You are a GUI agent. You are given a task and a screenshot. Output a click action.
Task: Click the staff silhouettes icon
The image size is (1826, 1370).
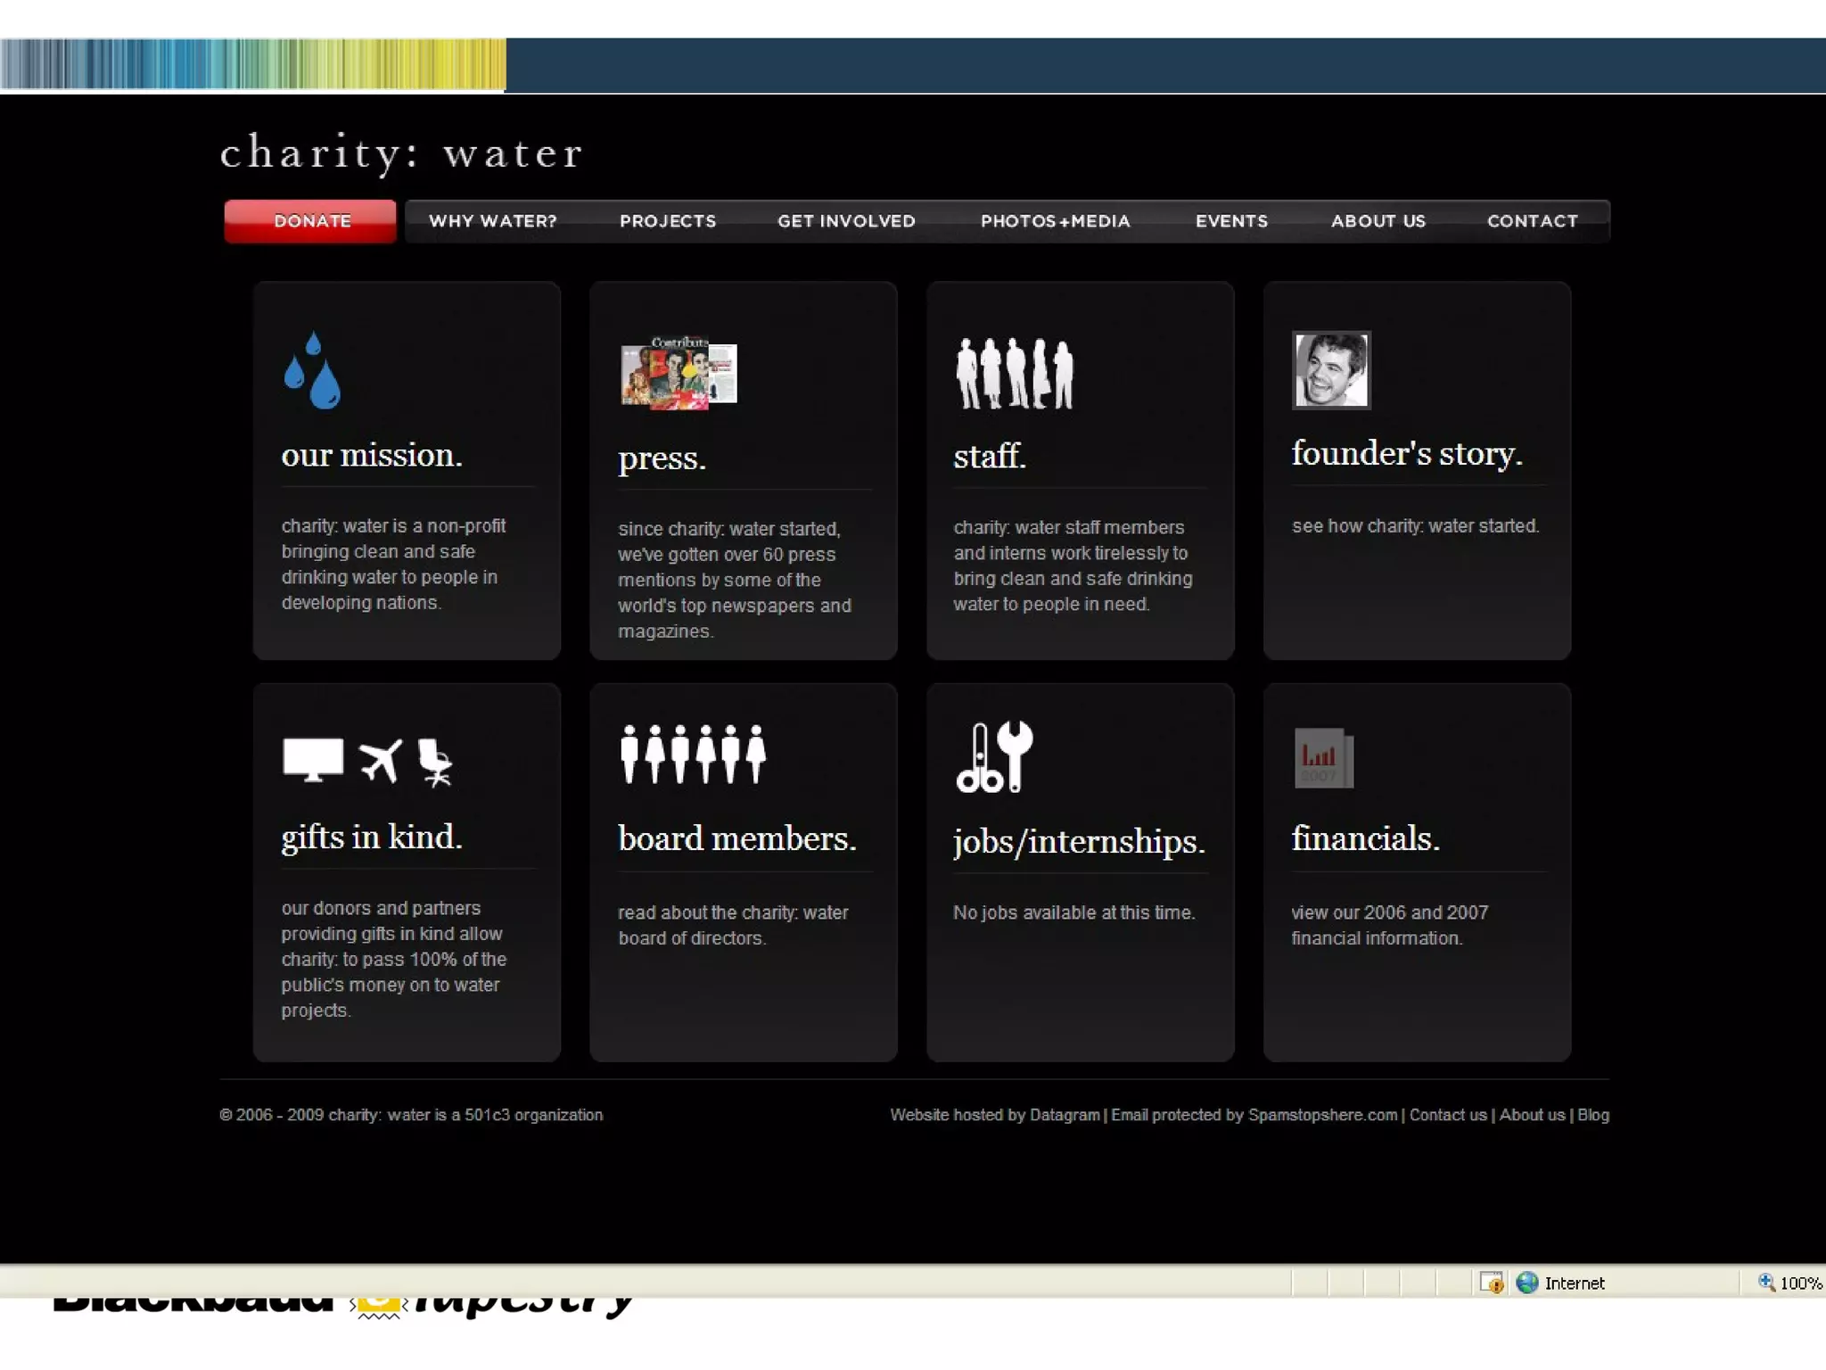pyautogui.click(x=1014, y=374)
